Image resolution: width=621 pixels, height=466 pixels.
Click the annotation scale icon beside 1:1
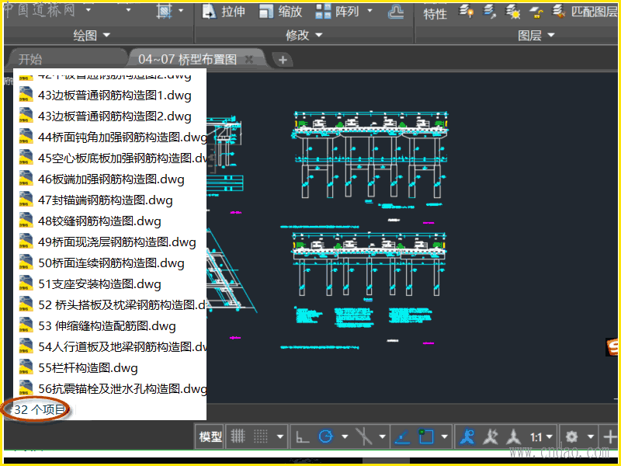click(514, 436)
